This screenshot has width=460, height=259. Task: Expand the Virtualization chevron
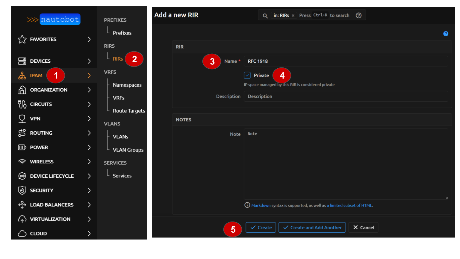pyautogui.click(x=89, y=219)
